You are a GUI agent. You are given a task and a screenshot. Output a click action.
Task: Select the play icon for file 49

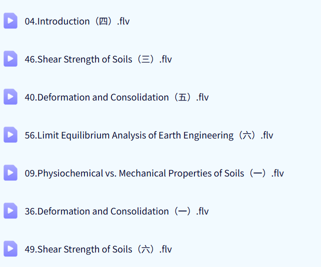pyautogui.click(x=10, y=249)
